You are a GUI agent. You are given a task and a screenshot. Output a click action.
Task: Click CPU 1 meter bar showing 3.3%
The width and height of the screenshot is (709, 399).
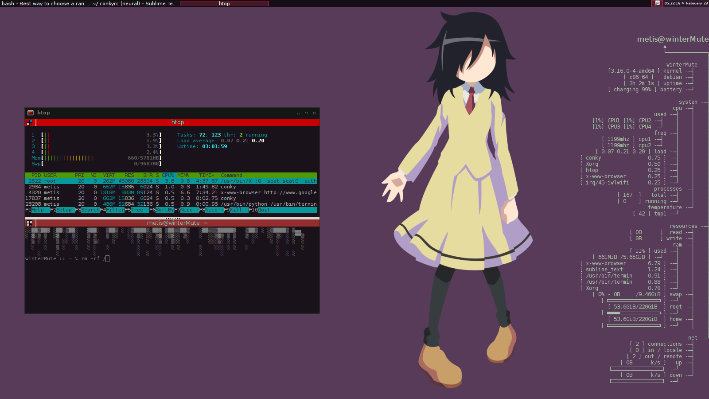coord(96,135)
